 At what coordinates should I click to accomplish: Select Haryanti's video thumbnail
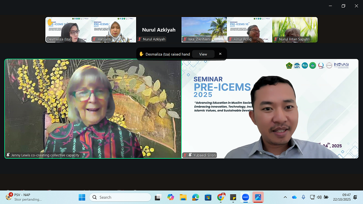click(x=113, y=30)
